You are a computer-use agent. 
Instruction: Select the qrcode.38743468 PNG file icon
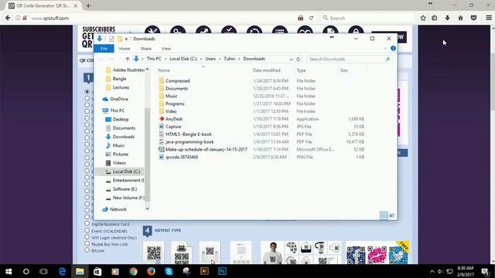[162, 157]
